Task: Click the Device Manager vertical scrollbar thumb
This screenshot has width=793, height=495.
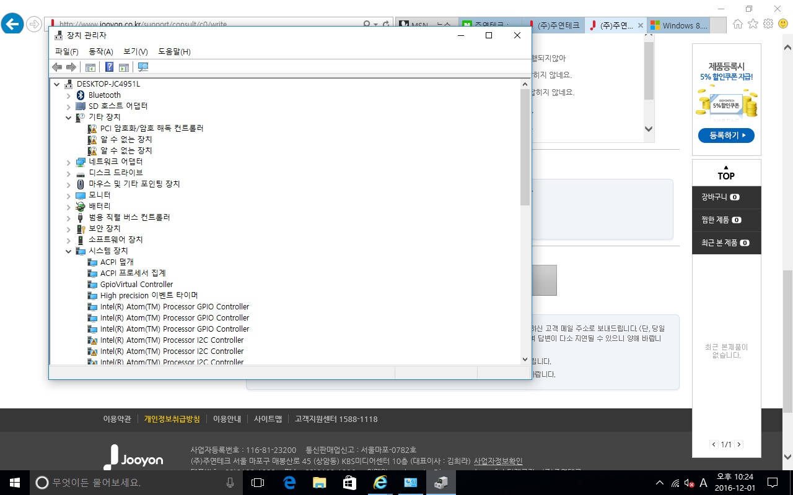Action: coord(525,147)
